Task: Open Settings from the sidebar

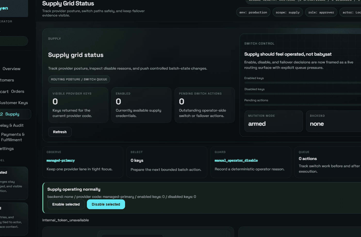Action: pyautogui.click(x=7, y=148)
